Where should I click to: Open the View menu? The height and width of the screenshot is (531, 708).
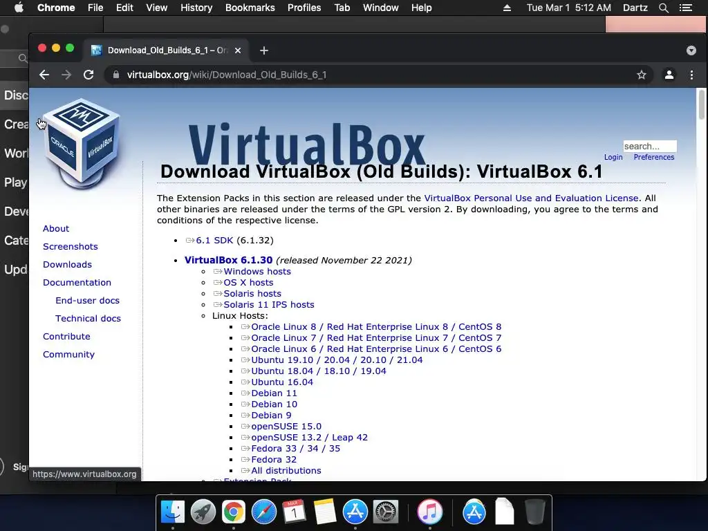pos(157,8)
